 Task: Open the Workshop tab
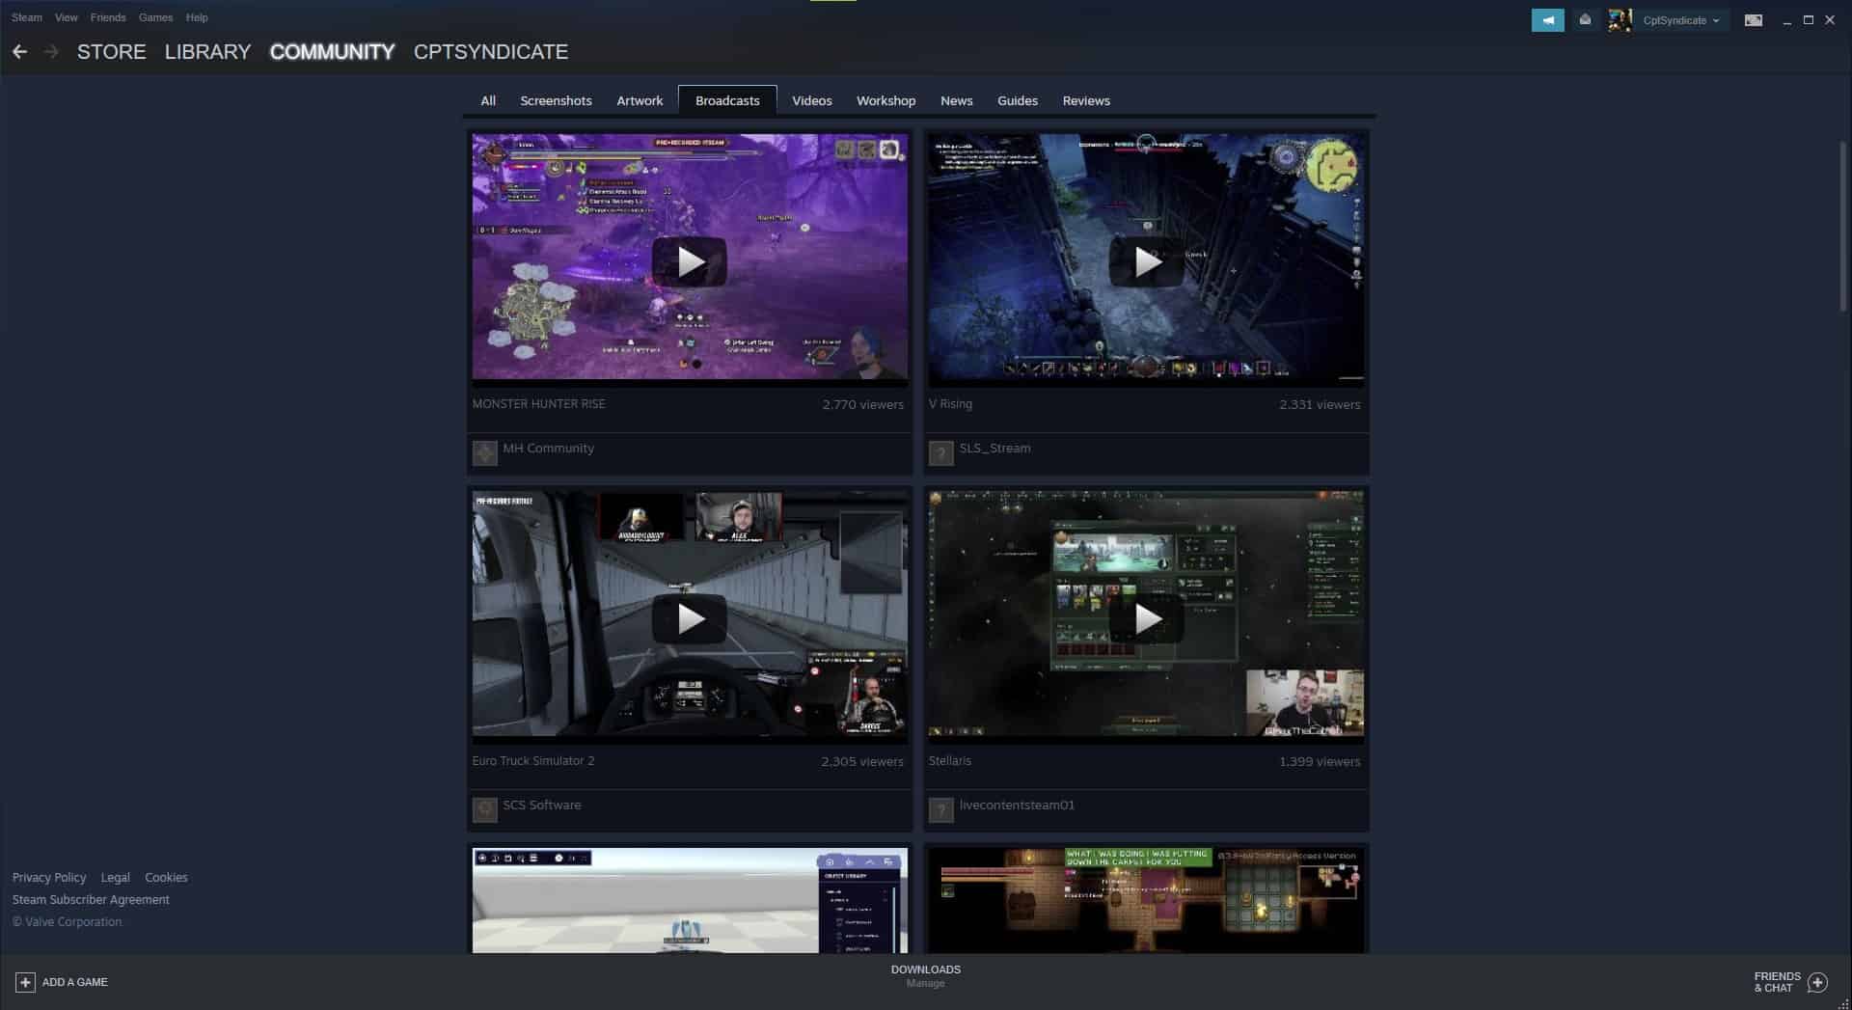885,100
